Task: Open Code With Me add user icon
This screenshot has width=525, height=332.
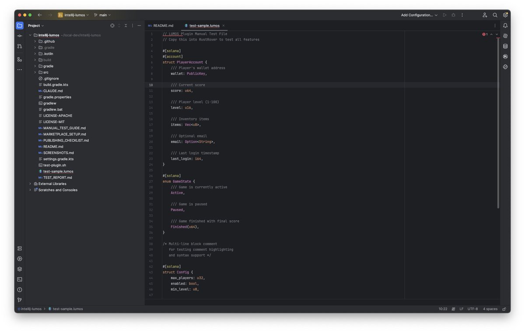Action: [x=485, y=15]
